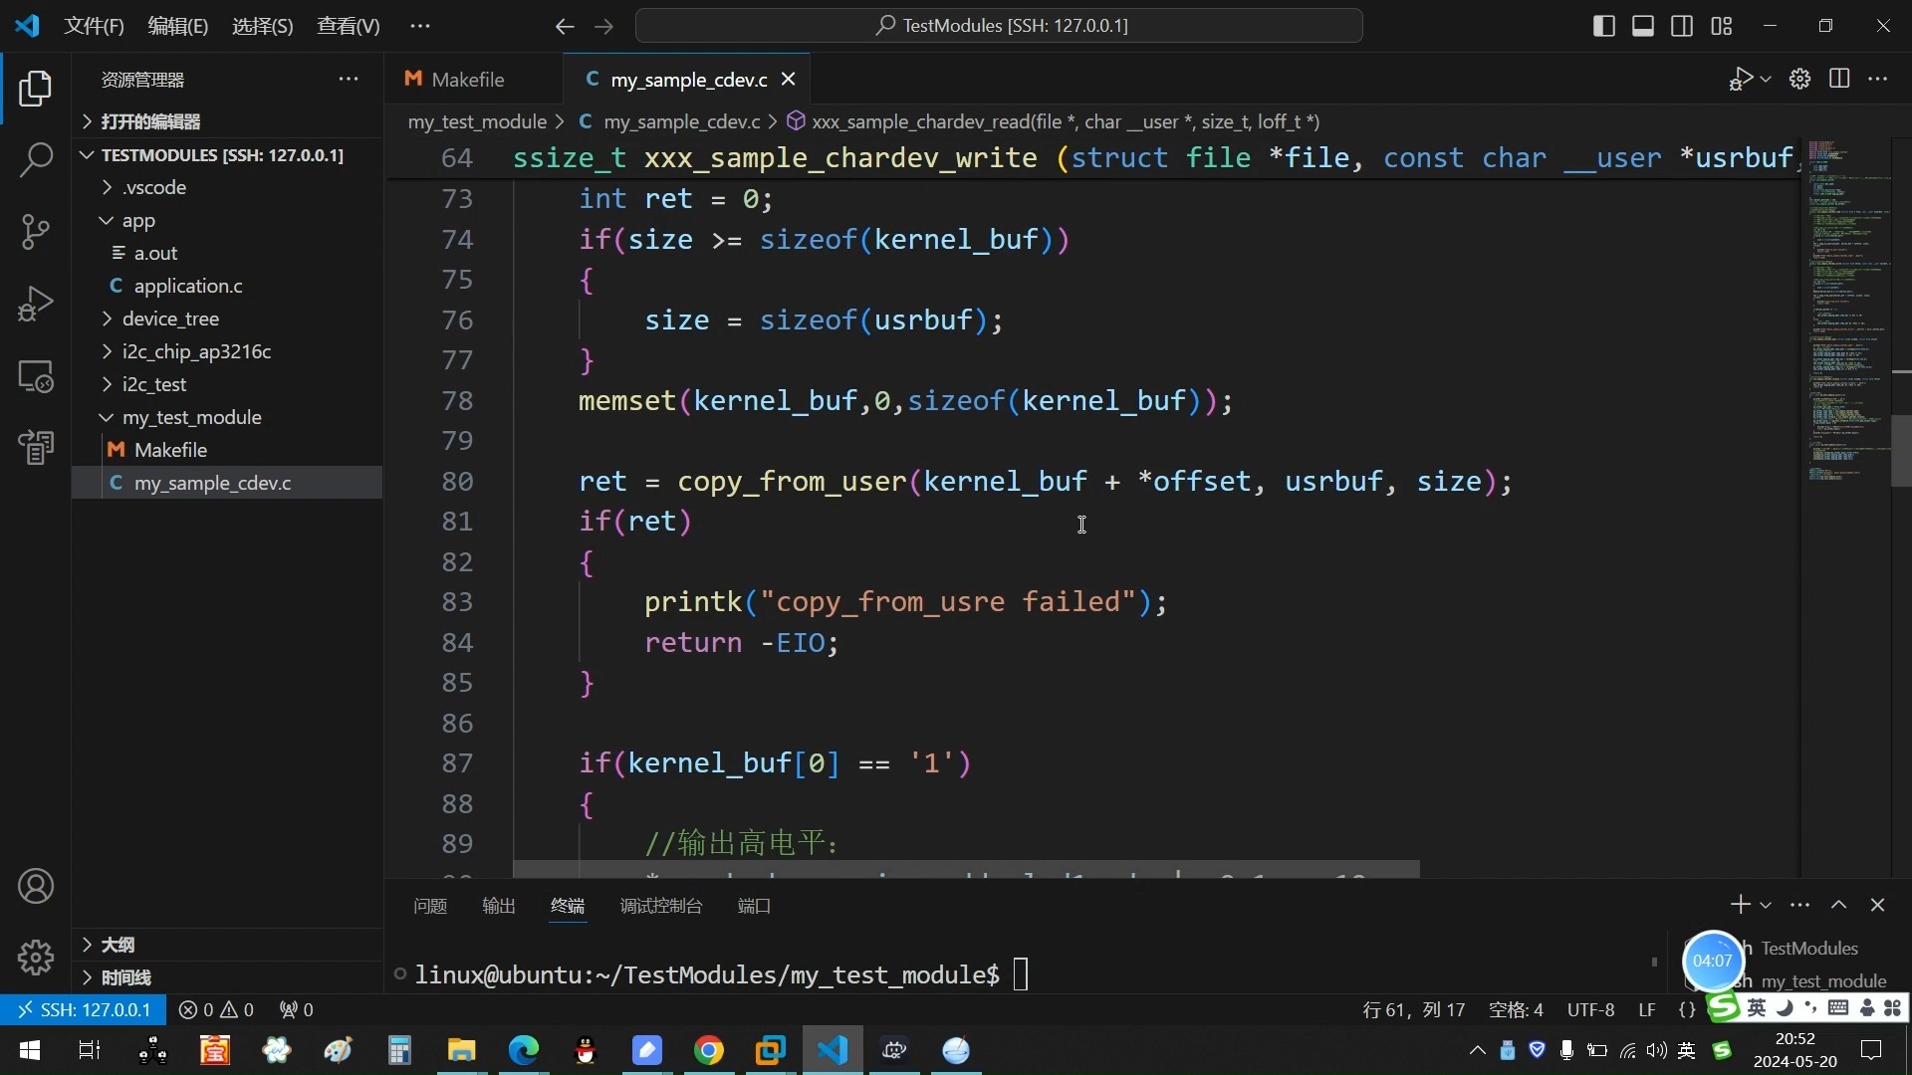1912x1075 pixels.
Task: Open Makefile in the my_test_module folder
Action: (x=227, y=450)
